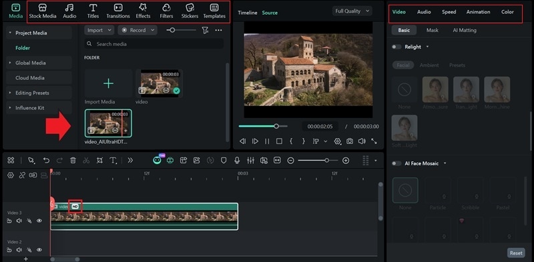Image resolution: width=534 pixels, height=262 pixels.
Task: Open the Full Quality dropdown
Action: click(x=352, y=11)
